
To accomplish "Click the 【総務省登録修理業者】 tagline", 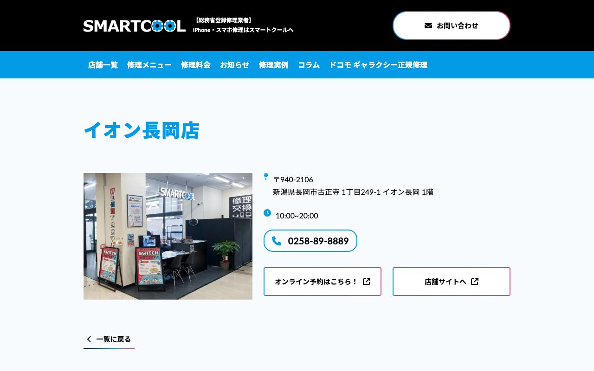I will 223,20.
